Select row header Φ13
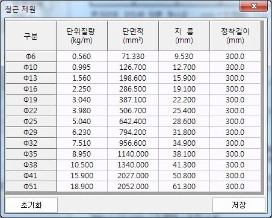The height and width of the screenshot is (218, 272). tap(31, 78)
